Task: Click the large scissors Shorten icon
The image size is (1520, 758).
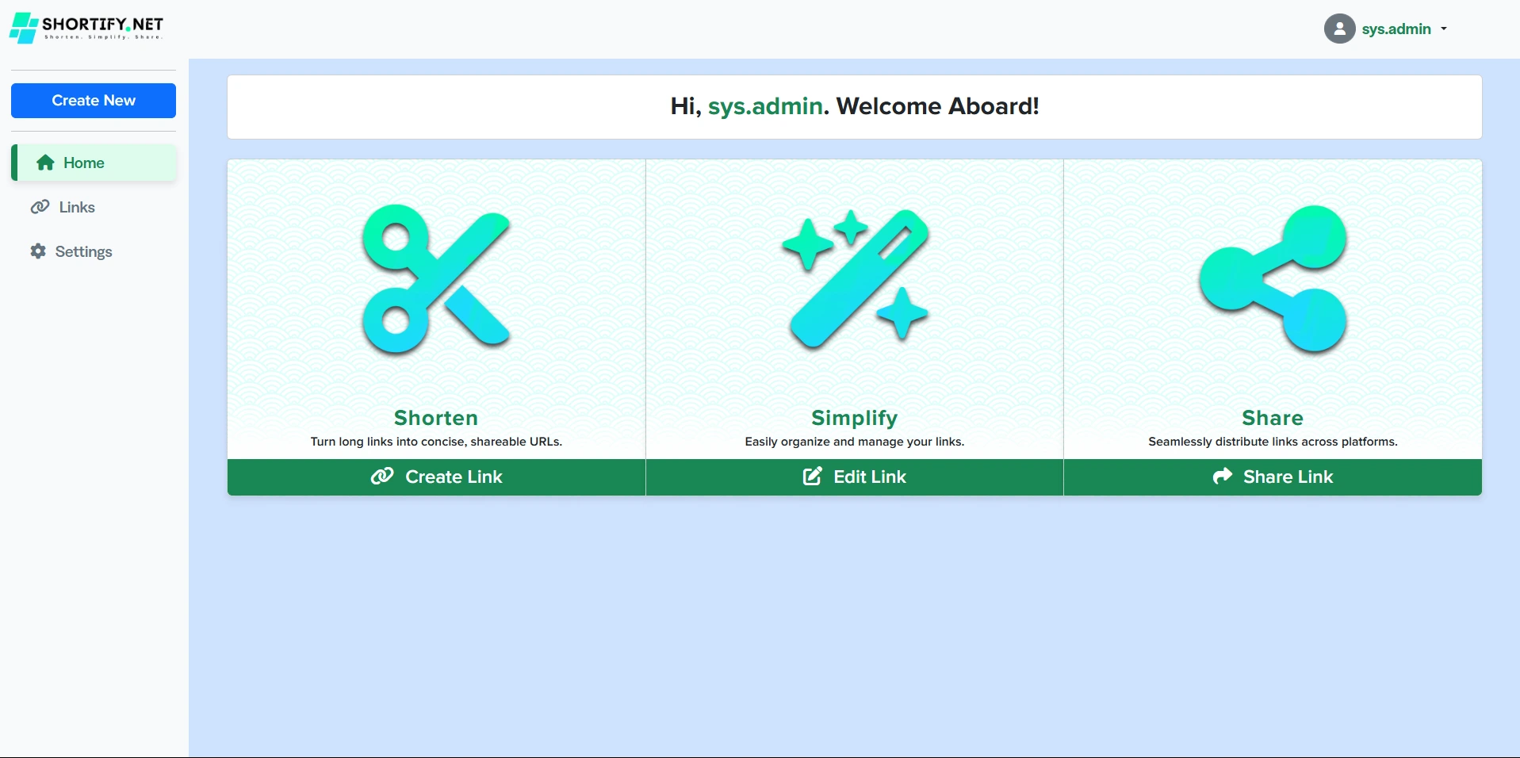Action: coord(436,279)
